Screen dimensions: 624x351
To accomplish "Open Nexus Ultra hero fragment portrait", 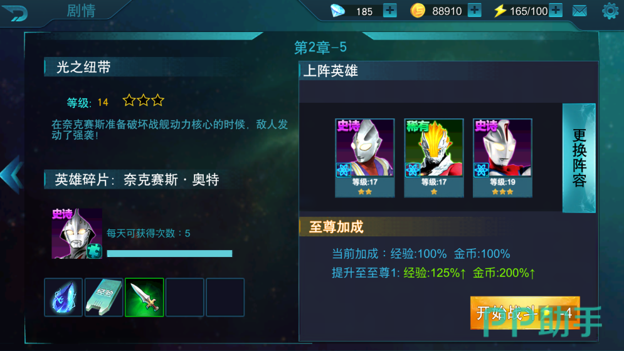I will pos(77,234).
